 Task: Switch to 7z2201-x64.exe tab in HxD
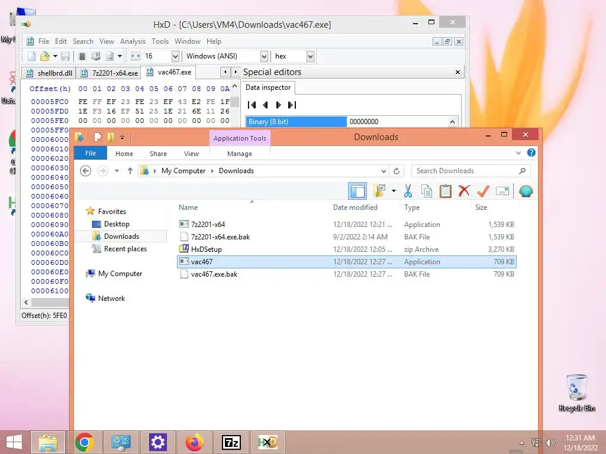(109, 73)
